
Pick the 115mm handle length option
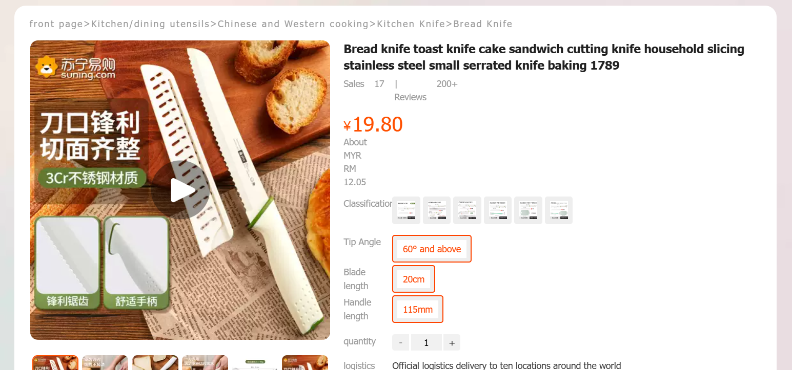[418, 309]
